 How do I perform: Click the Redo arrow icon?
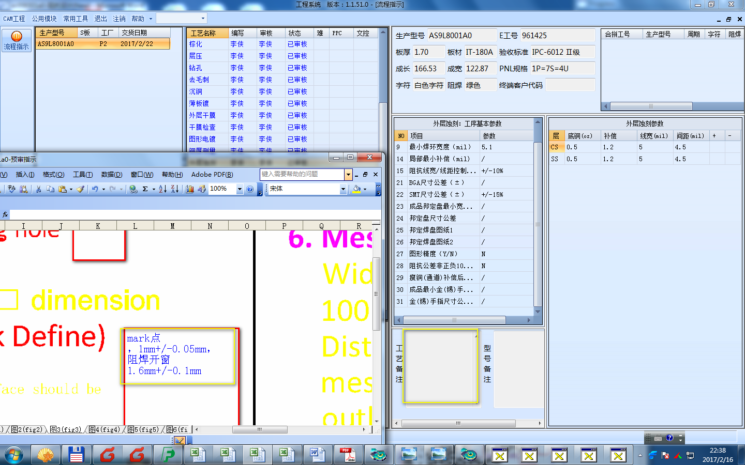[113, 189]
